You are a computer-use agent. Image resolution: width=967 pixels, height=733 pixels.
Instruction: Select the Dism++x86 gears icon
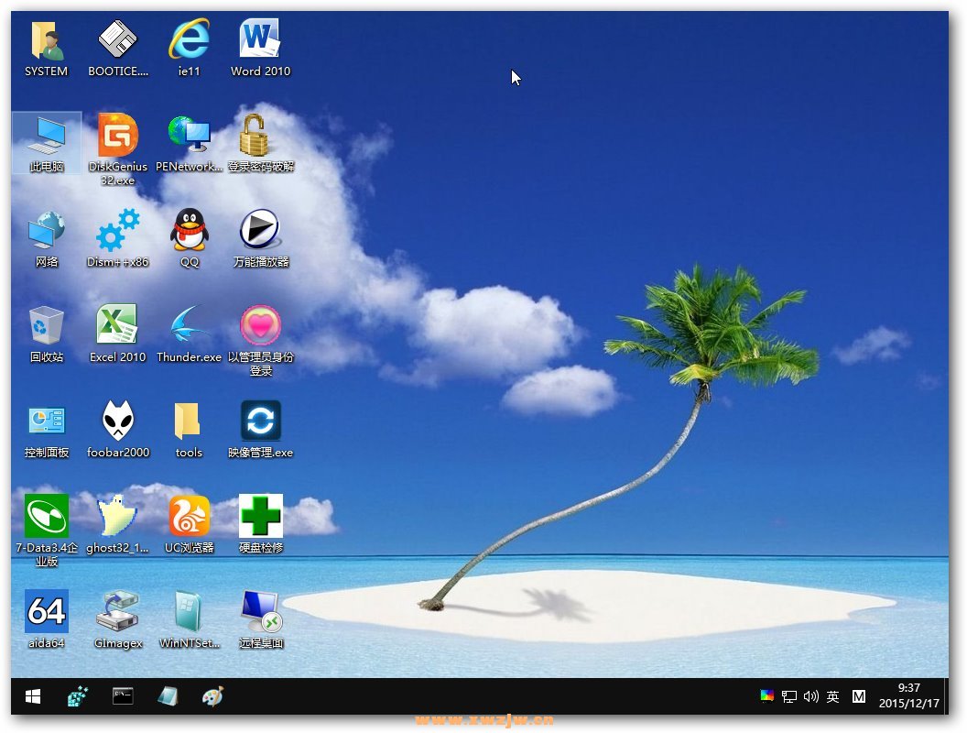[x=118, y=238]
